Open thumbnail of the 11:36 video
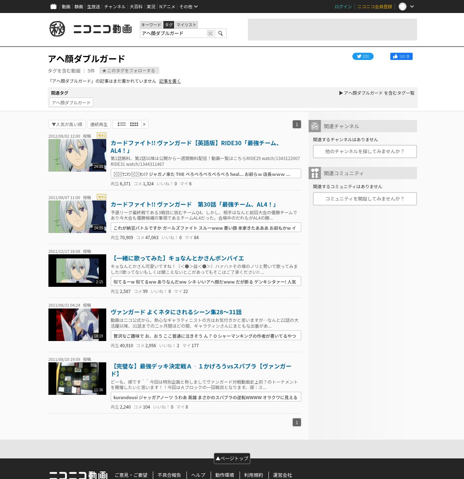464x479 pixels. (77, 379)
